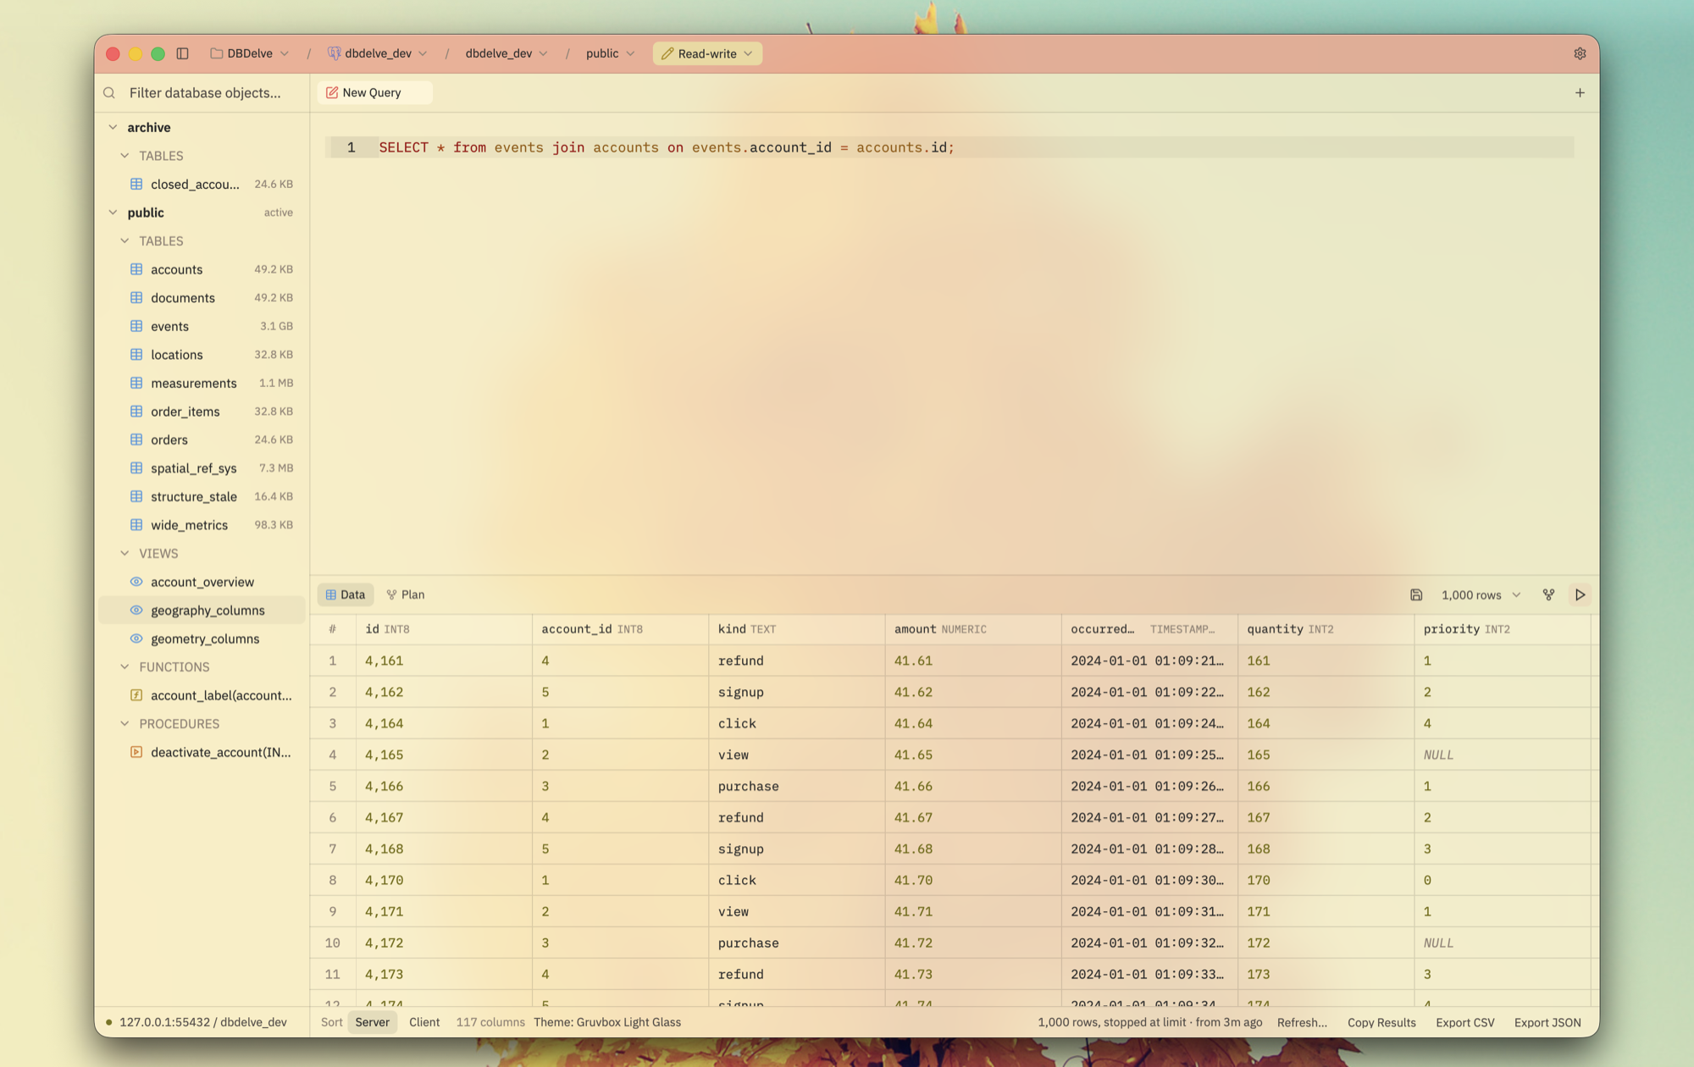Click the search icon in the filter box
1694x1067 pixels.
point(109,93)
